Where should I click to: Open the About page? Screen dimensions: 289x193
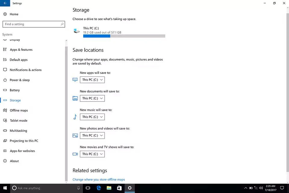14,161
